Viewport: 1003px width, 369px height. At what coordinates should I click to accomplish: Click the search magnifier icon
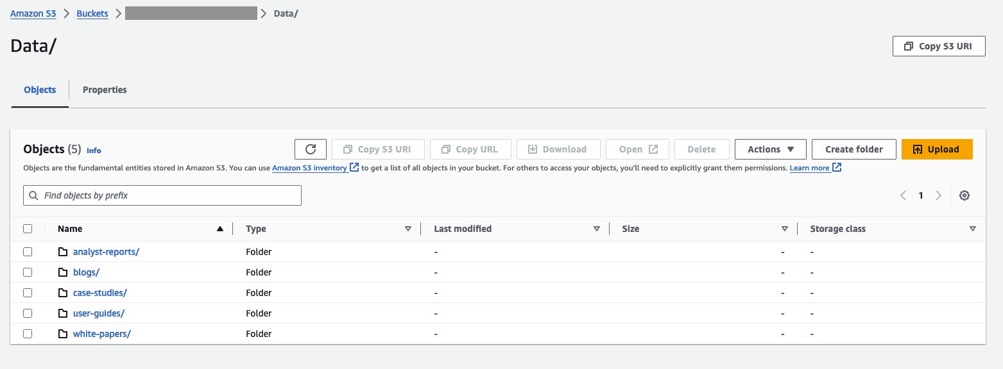[x=34, y=195]
